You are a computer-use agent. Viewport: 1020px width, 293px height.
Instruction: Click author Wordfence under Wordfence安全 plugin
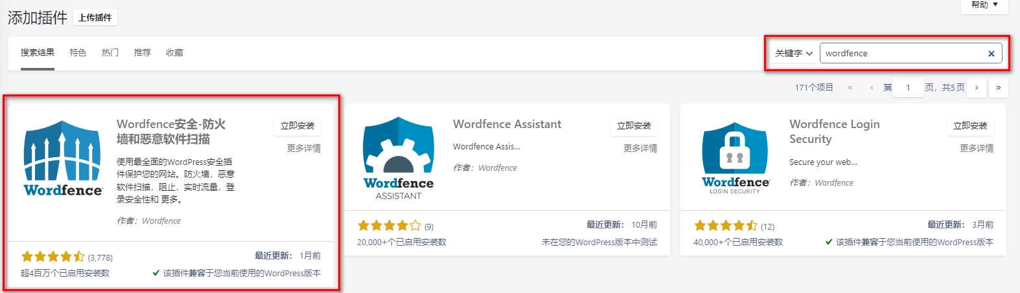tap(161, 221)
